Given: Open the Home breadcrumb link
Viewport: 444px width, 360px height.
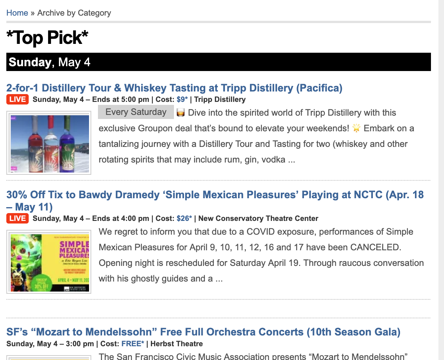Looking at the screenshot, I should (17, 13).
